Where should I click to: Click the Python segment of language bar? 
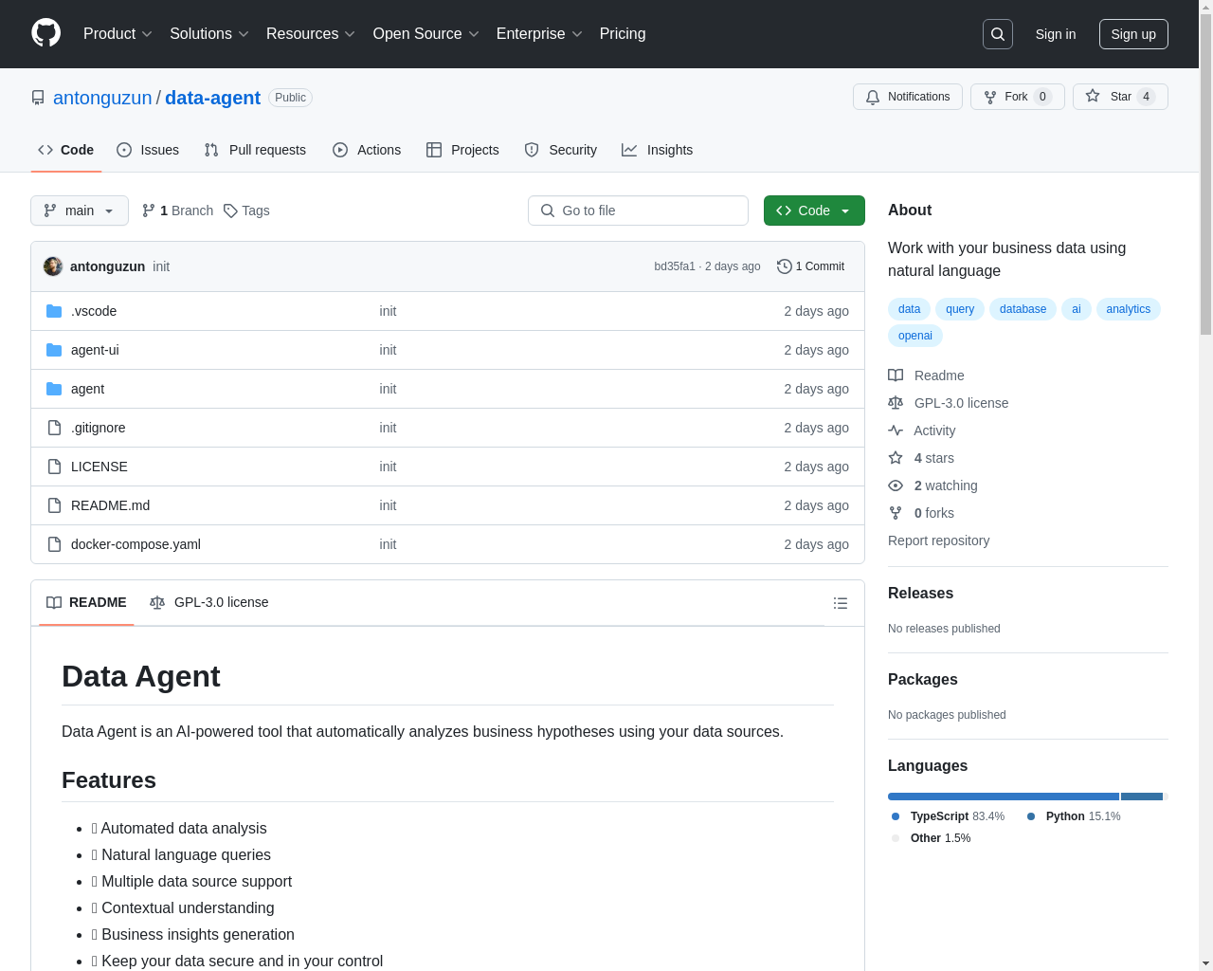click(1142, 797)
